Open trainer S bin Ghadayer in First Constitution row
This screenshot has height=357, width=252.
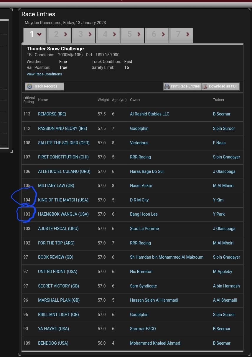click(x=226, y=157)
